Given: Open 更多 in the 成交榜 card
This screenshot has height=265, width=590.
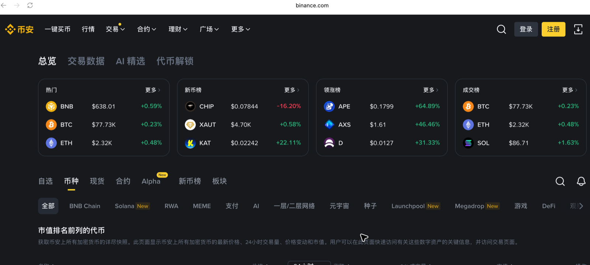Looking at the screenshot, I should (x=570, y=90).
